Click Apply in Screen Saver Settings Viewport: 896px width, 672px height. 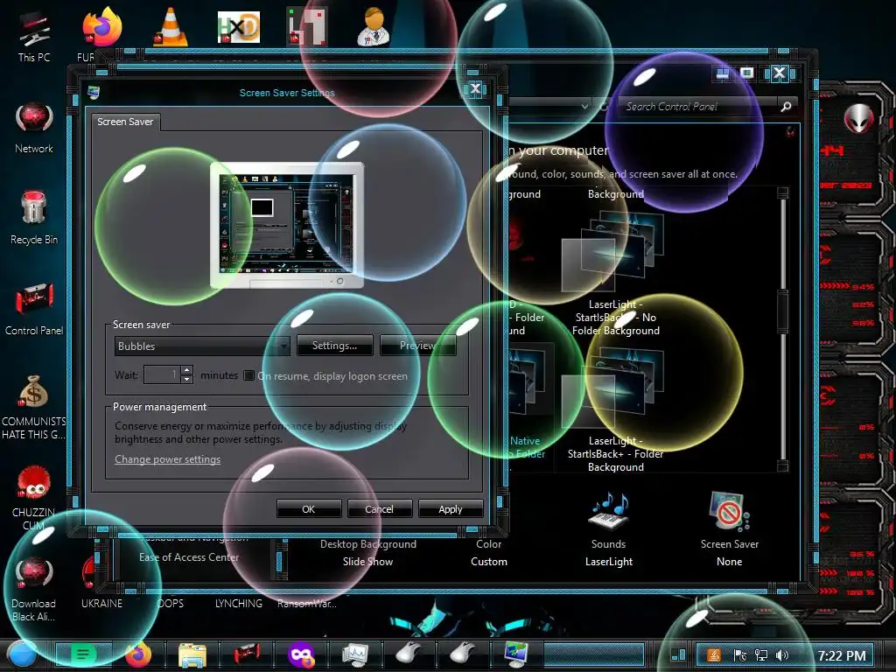(451, 508)
